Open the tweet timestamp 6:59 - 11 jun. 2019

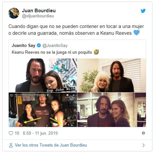[x=40, y=133]
